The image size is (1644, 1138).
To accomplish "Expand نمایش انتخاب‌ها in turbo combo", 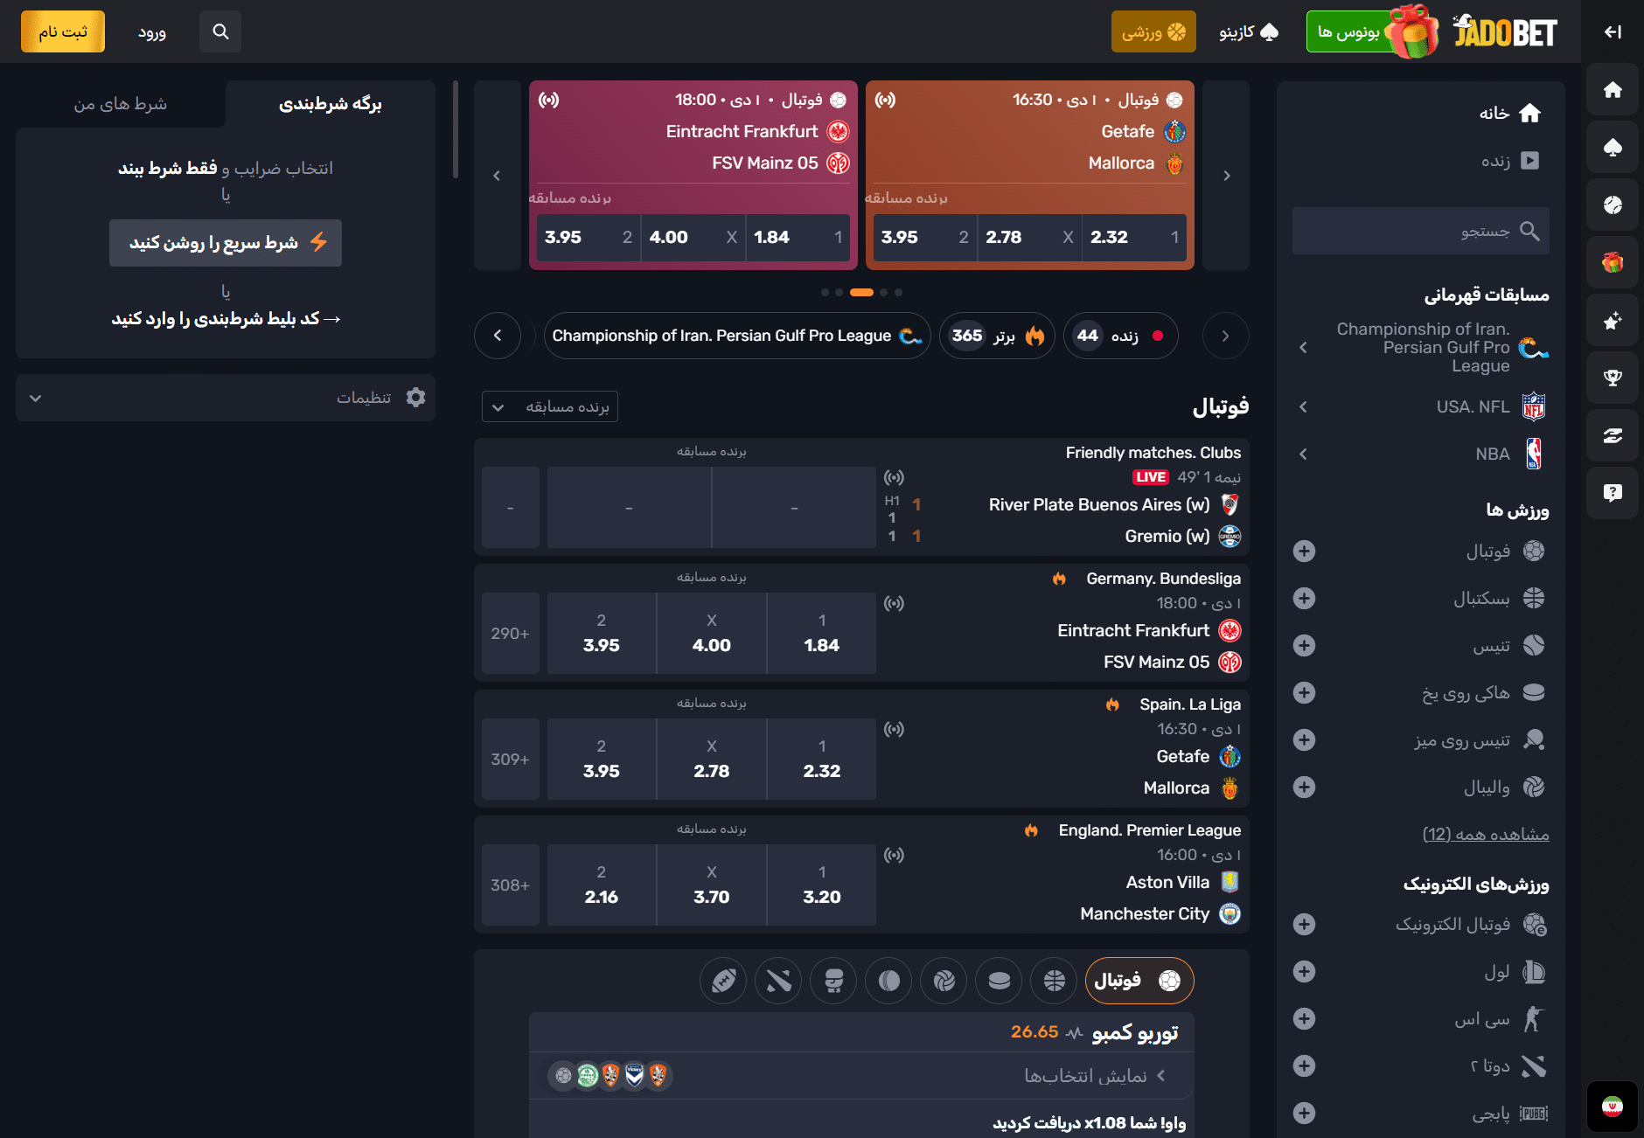I will pos(861,1076).
